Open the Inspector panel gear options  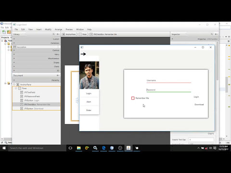pyautogui.click(x=216, y=34)
